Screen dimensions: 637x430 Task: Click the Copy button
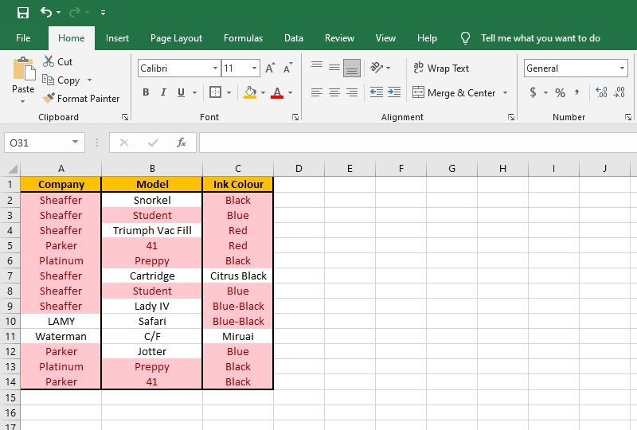(x=61, y=80)
